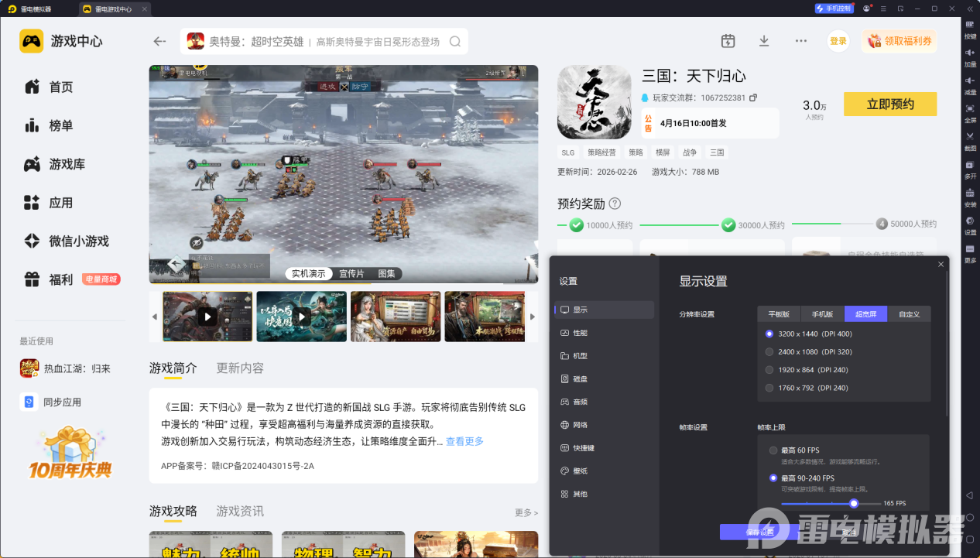980x558 pixels.
Task: Click the Android back triangle button
Action: click(969, 495)
